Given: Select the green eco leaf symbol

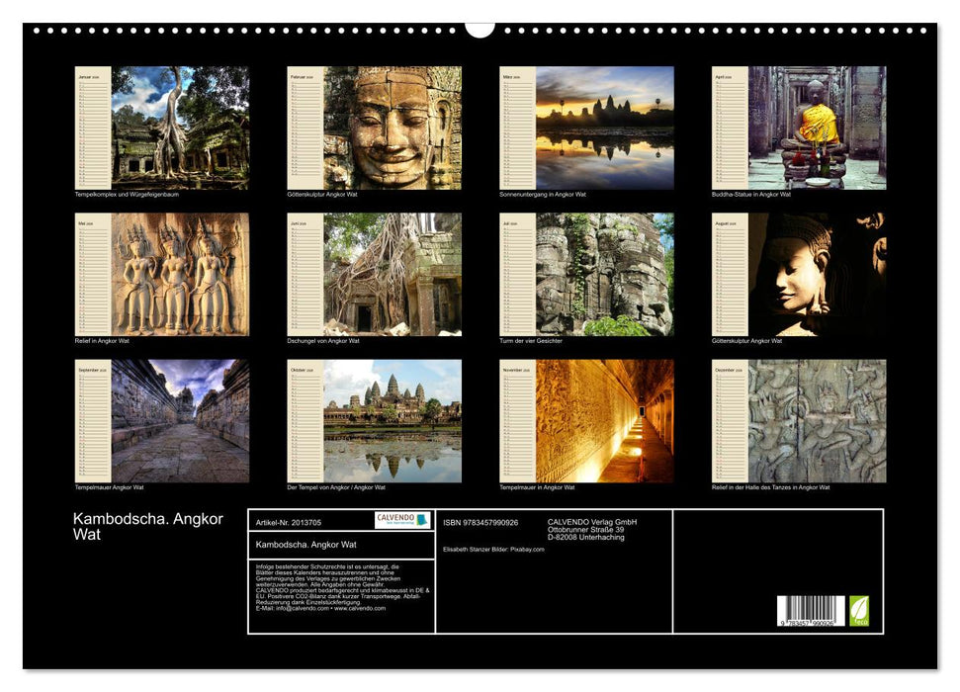Looking at the screenshot, I should point(859,611).
